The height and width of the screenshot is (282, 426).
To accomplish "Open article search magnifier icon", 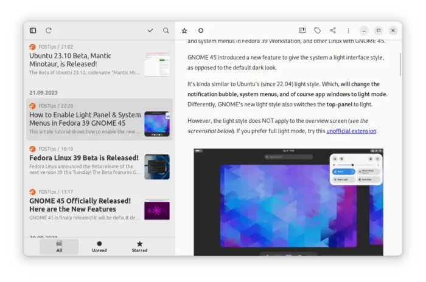I will tap(166, 30).
